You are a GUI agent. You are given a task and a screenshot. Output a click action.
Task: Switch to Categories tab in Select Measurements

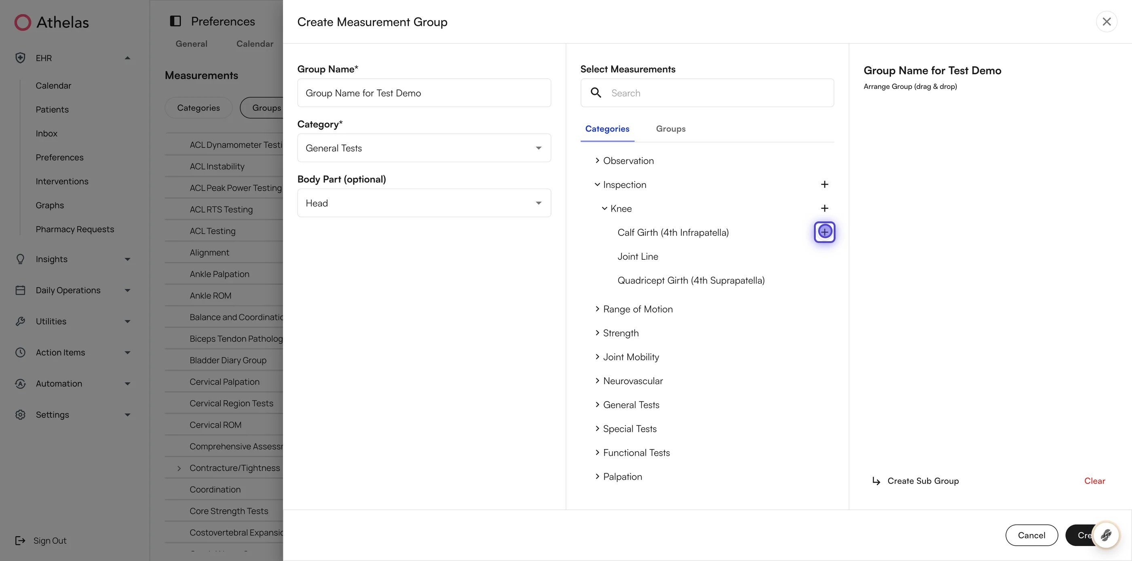click(x=607, y=128)
